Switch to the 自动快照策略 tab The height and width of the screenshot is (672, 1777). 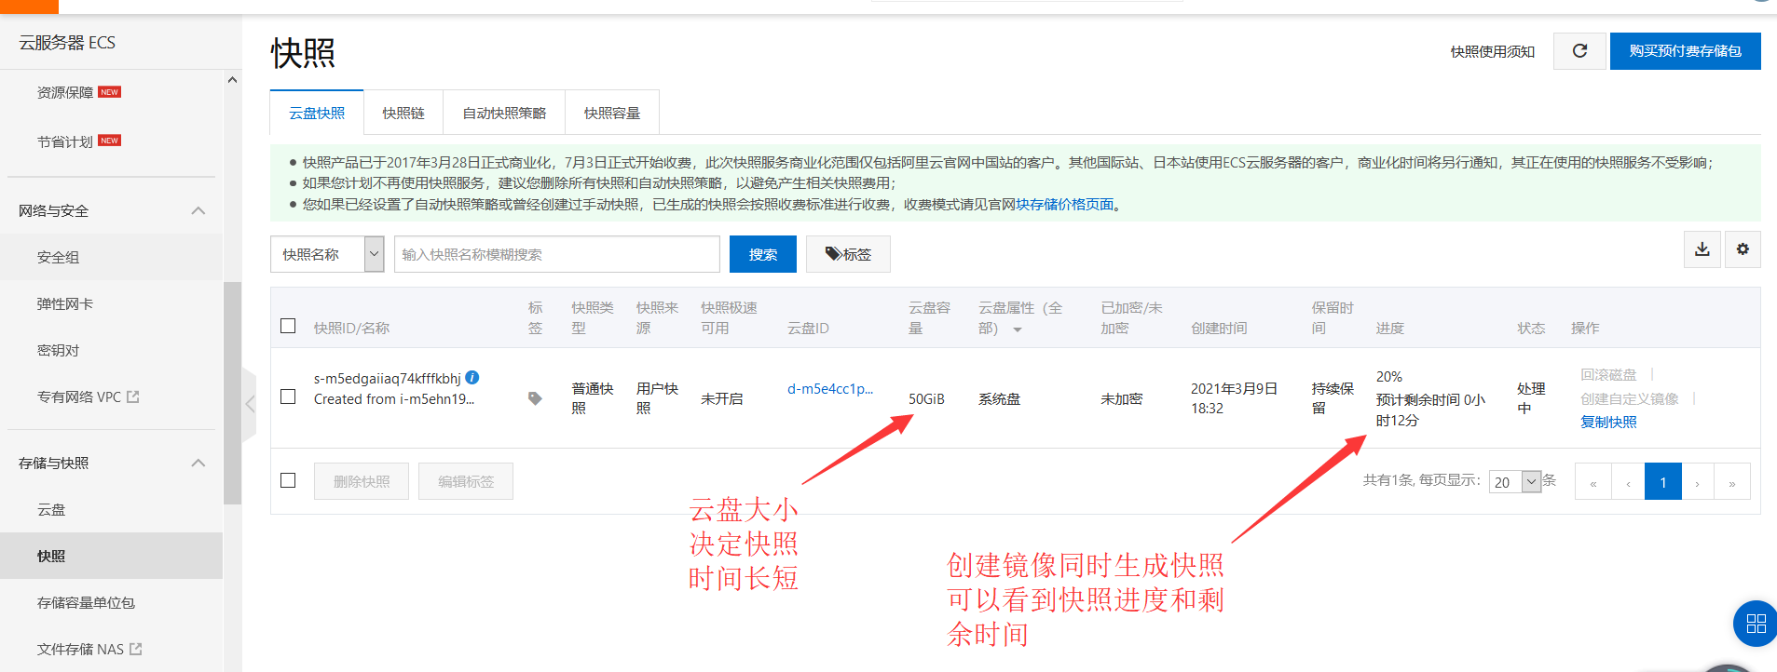[x=504, y=113]
